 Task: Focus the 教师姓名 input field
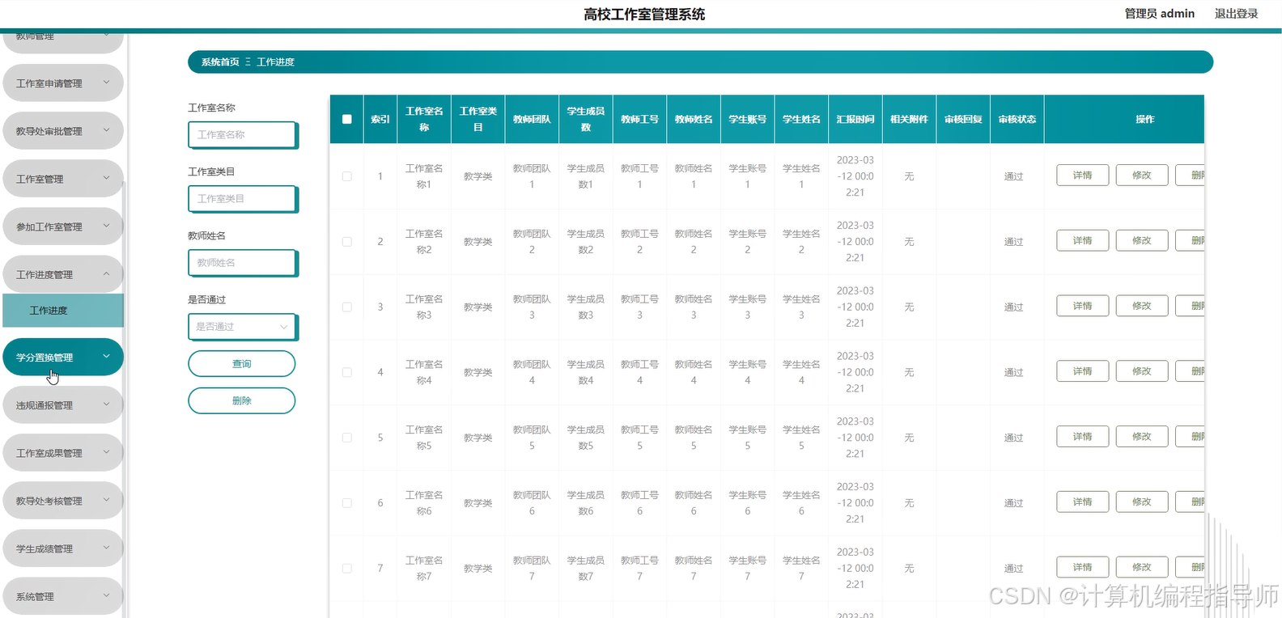tap(242, 263)
